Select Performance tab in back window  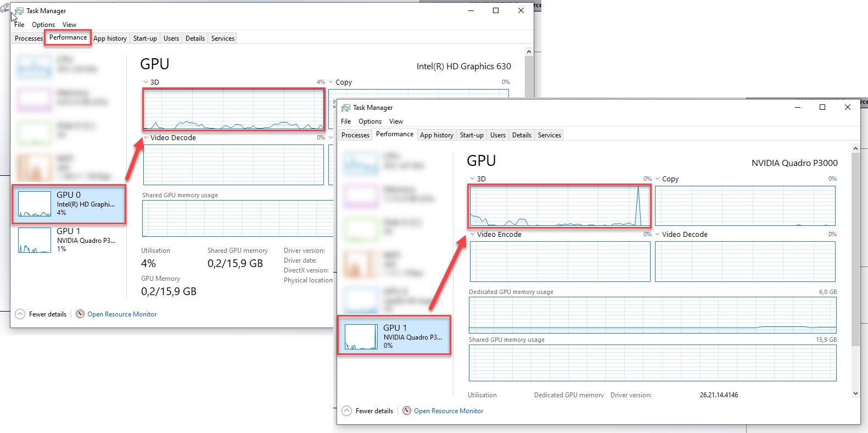coord(68,37)
